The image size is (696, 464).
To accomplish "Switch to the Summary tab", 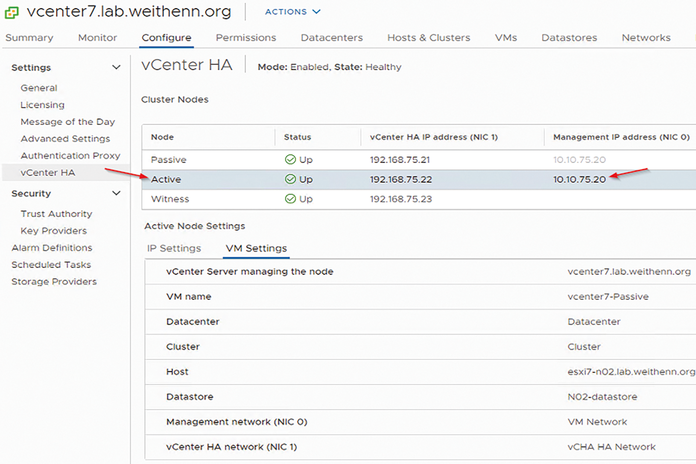I will coord(29,38).
